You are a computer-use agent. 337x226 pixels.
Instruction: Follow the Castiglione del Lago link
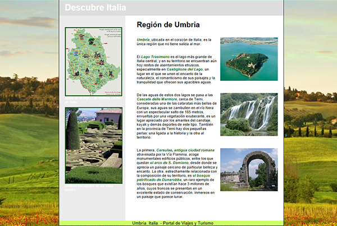point(185,70)
